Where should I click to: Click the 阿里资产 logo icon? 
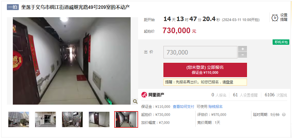(x=144, y=95)
